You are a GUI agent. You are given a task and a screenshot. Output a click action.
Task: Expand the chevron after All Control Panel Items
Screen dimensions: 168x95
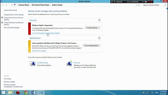coord(51,5)
